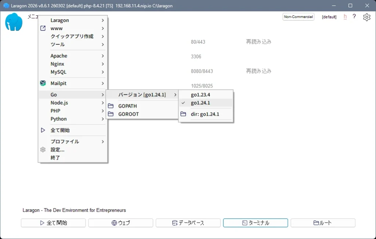Expand the MySQL submenu arrow
This screenshot has width=376, height=239.
(x=103, y=72)
